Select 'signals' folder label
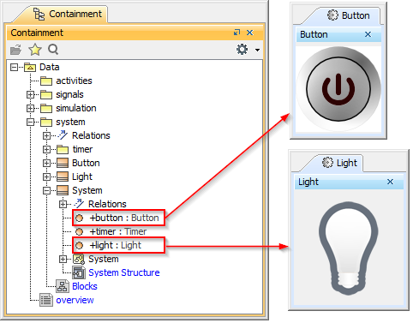 click(69, 94)
